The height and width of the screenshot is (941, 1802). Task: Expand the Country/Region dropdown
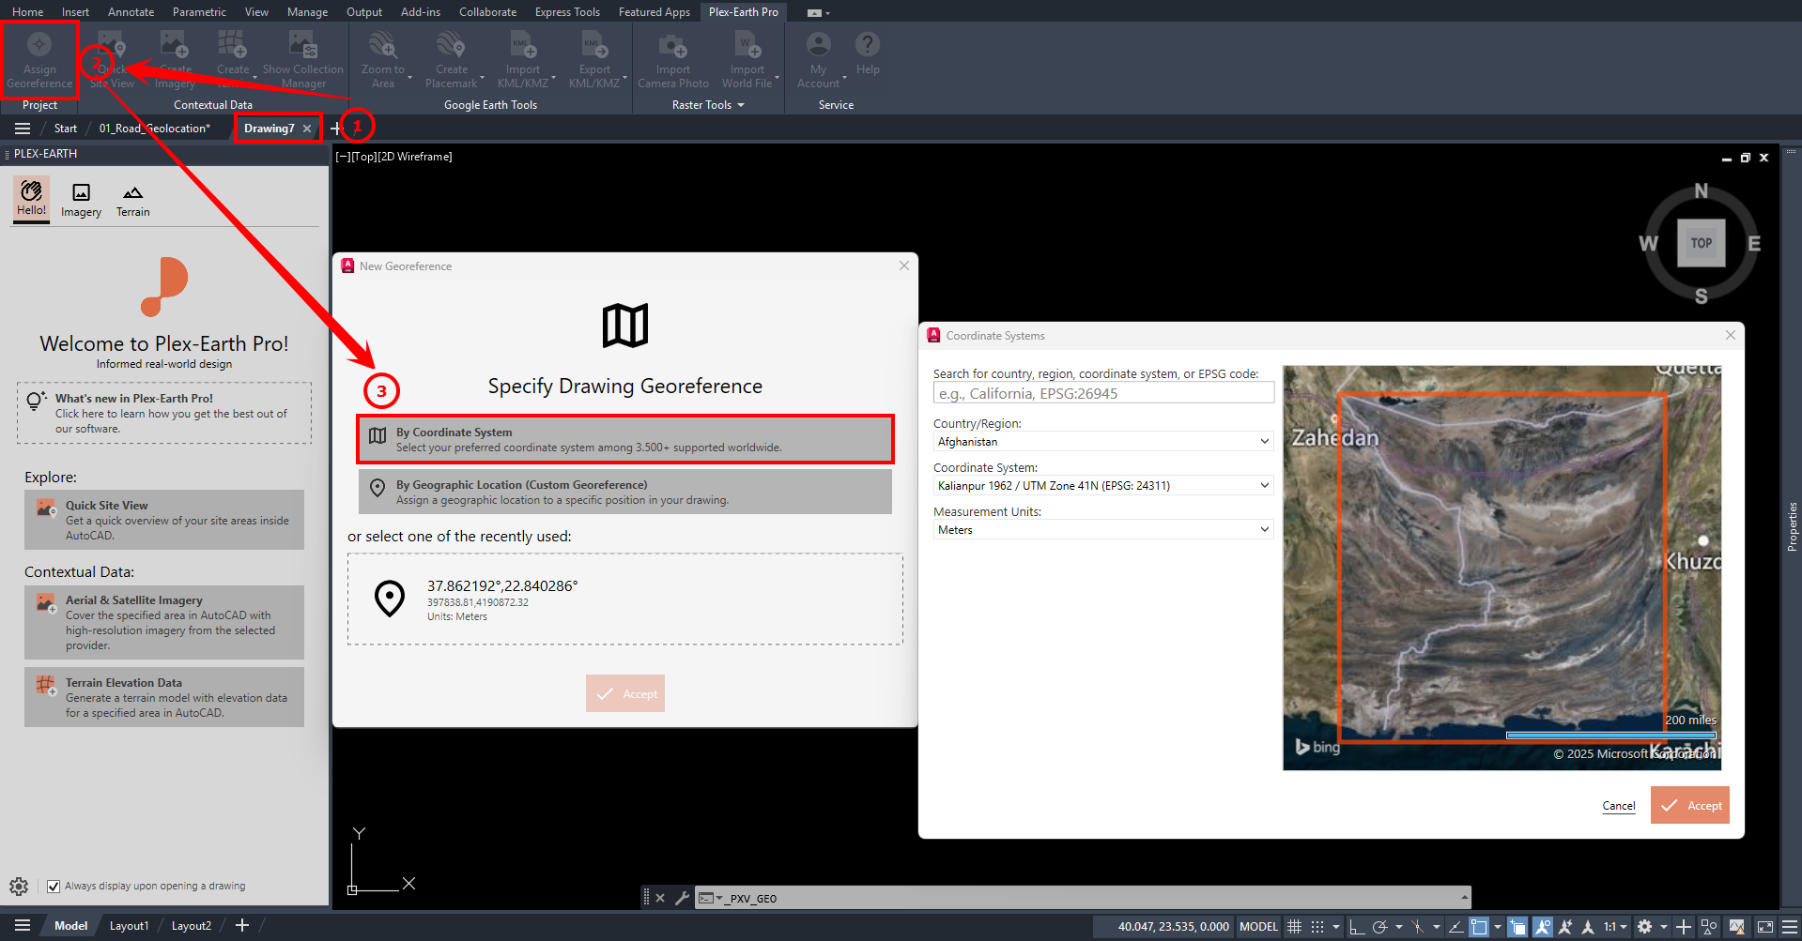click(1264, 441)
